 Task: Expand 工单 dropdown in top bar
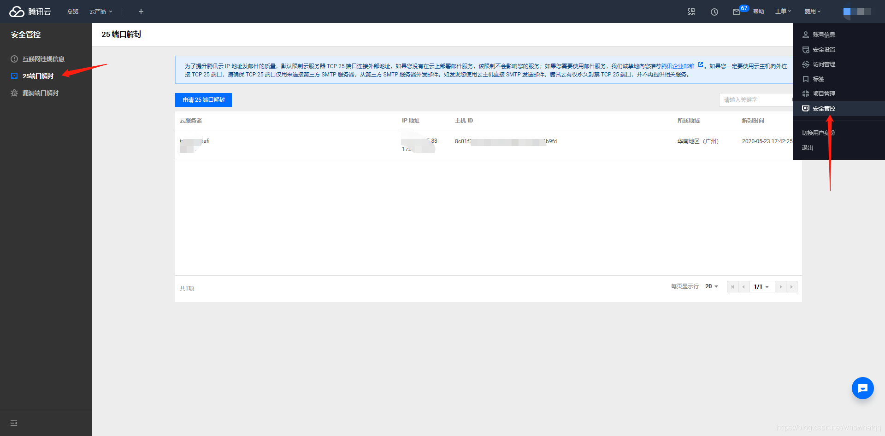pyautogui.click(x=783, y=12)
